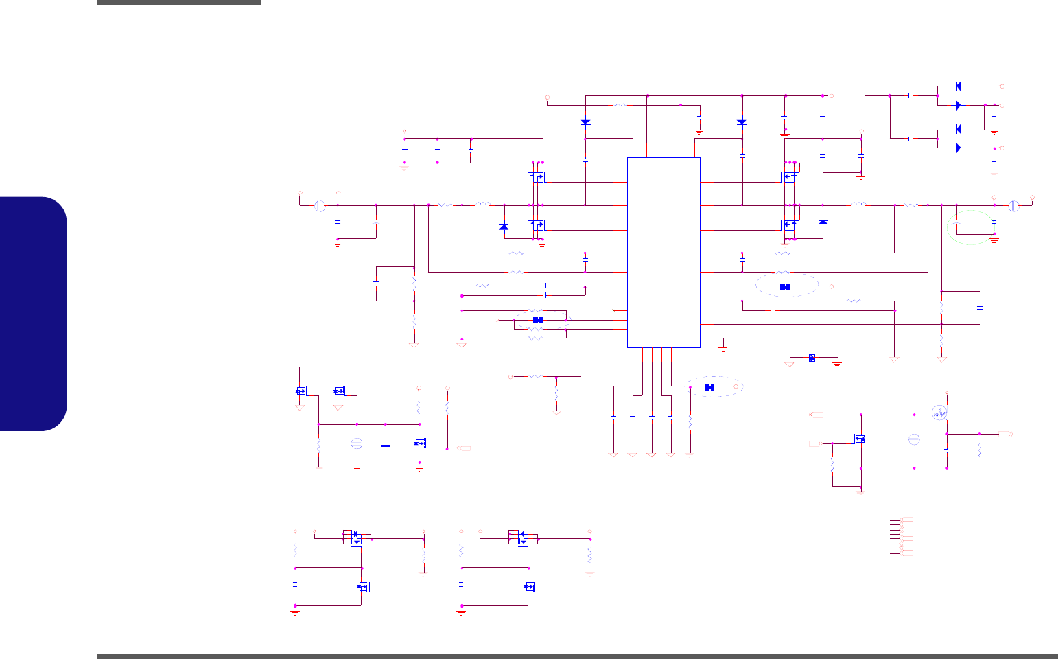Click the Schottky diode right of the right MOSFET pair
This screenshot has height=659, width=1058.
pos(823,223)
